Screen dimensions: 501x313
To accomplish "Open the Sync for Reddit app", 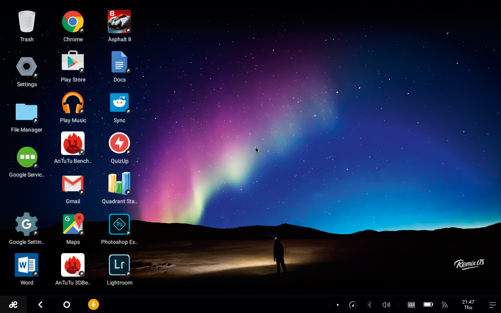I will click(119, 103).
